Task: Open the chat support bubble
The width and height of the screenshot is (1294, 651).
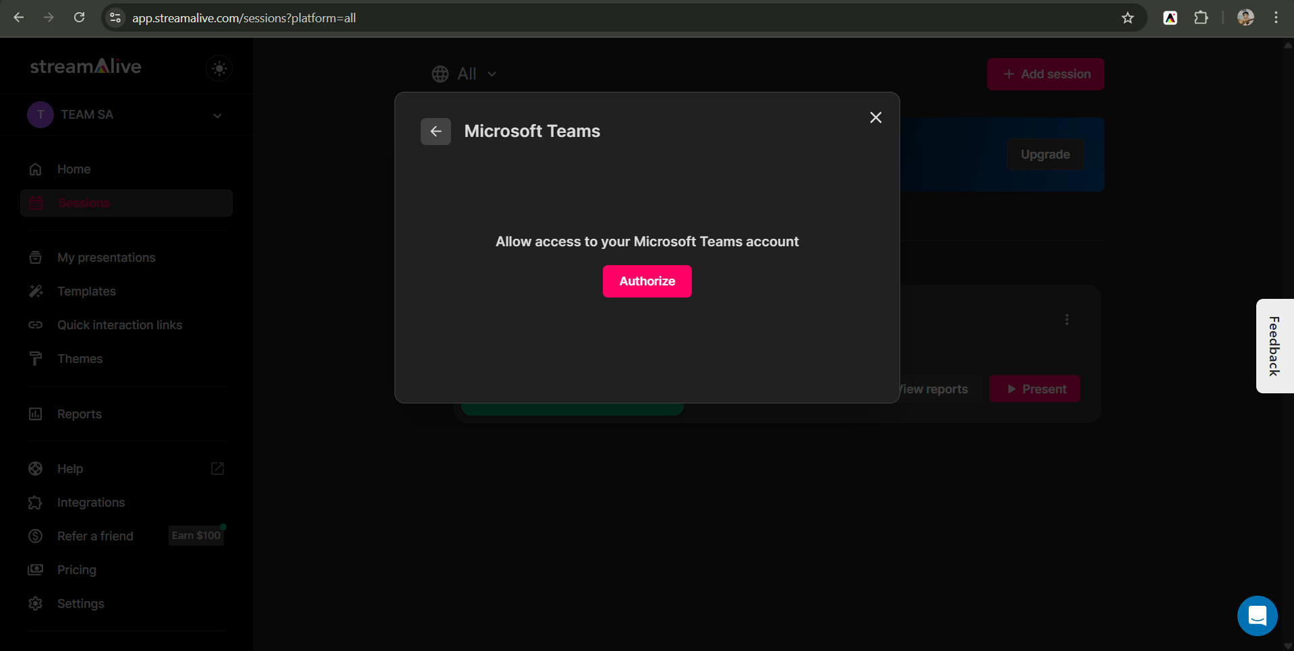Action: (1257, 616)
